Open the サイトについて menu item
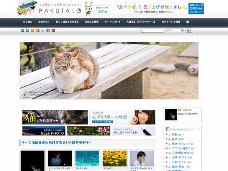 pos(112,22)
